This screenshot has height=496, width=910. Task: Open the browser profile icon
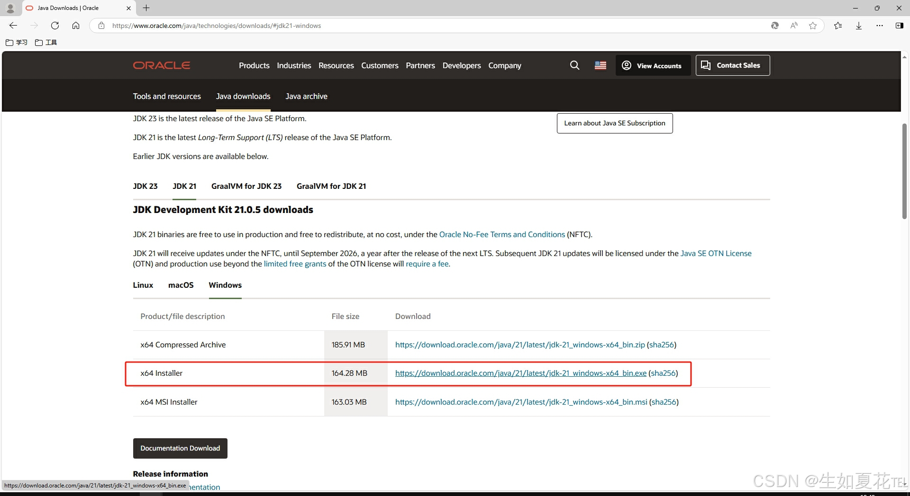tap(10, 8)
